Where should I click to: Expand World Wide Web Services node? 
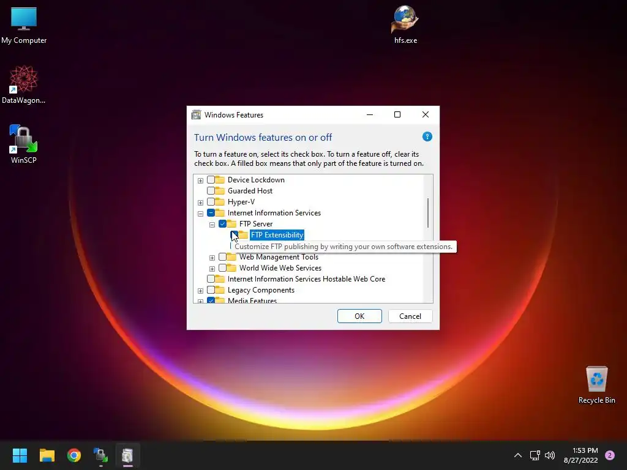pyautogui.click(x=212, y=269)
